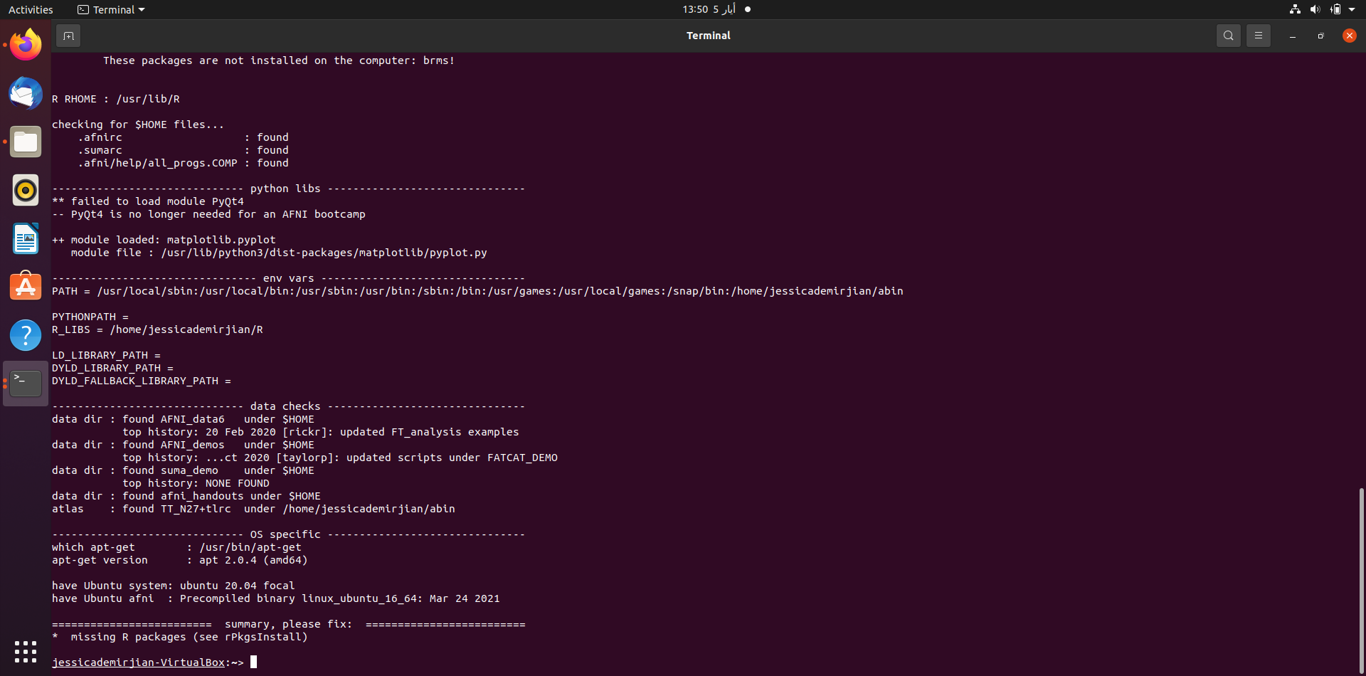Click 'found afni_handouts under $HOME' line
Image resolution: width=1366 pixels, height=676 pixels.
pyautogui.click(x=186, y=496)
